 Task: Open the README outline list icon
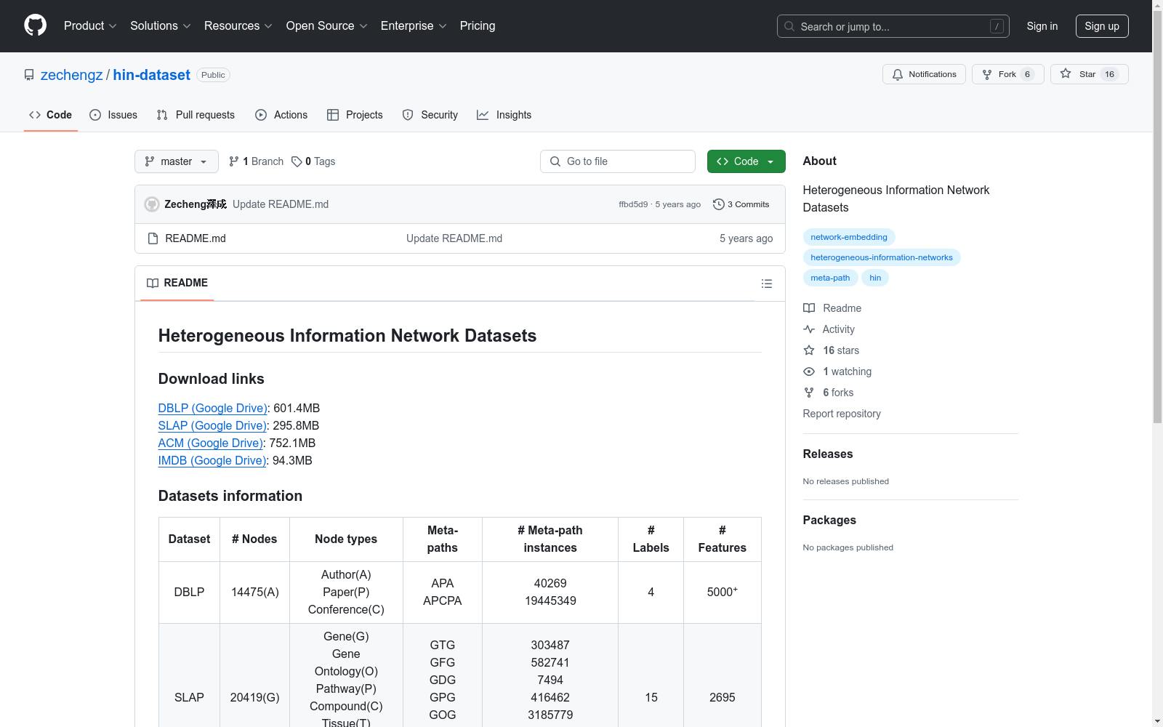[767, 284]
